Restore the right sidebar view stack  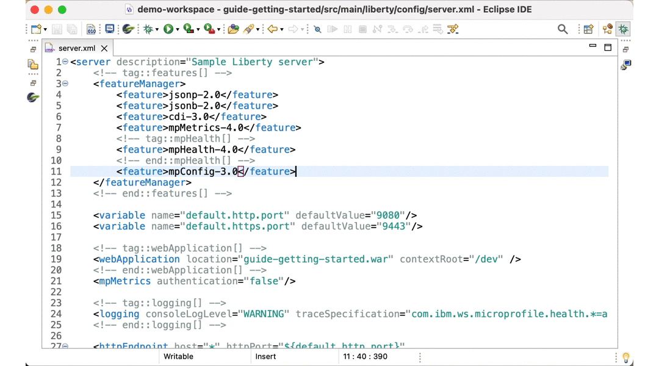(x=626, y=49)
